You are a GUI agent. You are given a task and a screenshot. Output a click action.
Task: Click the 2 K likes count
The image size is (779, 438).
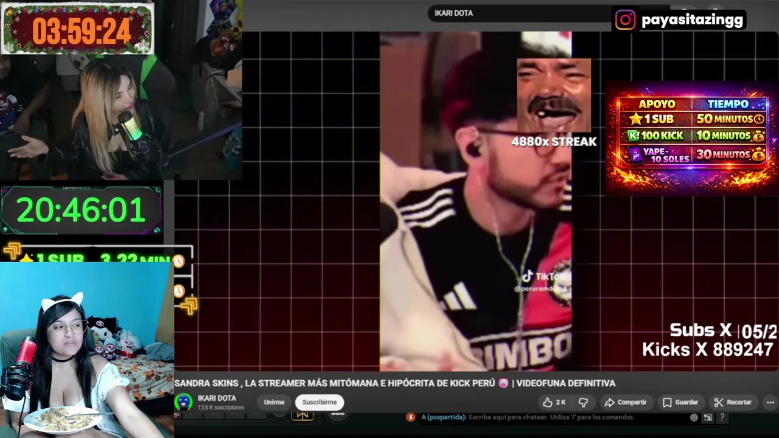pyautogui.click(x=561, y=402)
